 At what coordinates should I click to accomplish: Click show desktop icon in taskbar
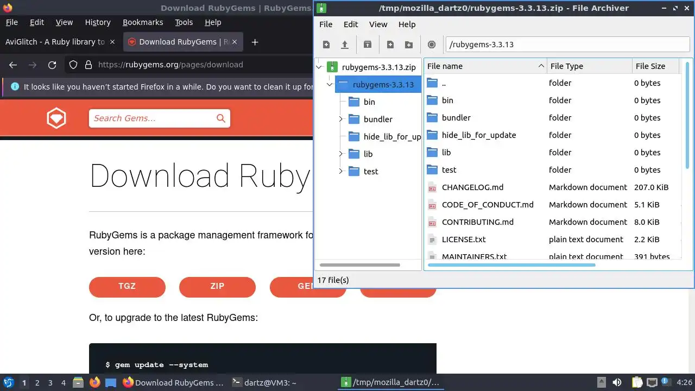click(111, 382)
